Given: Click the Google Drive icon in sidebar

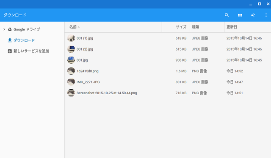Looking at the screenshot, I should click(10, 29).
